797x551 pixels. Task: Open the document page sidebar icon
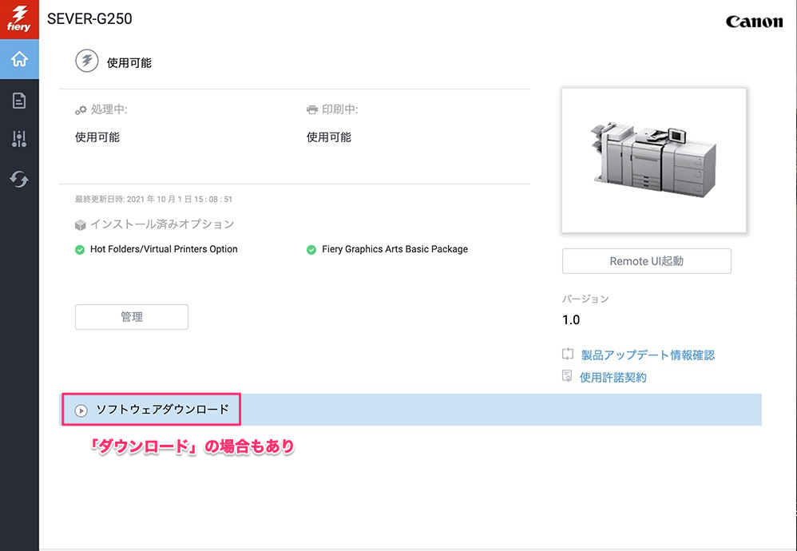tap(19, 101)
